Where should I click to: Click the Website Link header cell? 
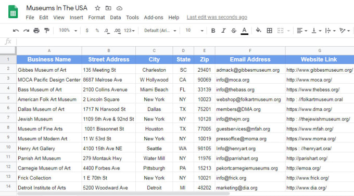pyautogui.click(x=320, y=60)
